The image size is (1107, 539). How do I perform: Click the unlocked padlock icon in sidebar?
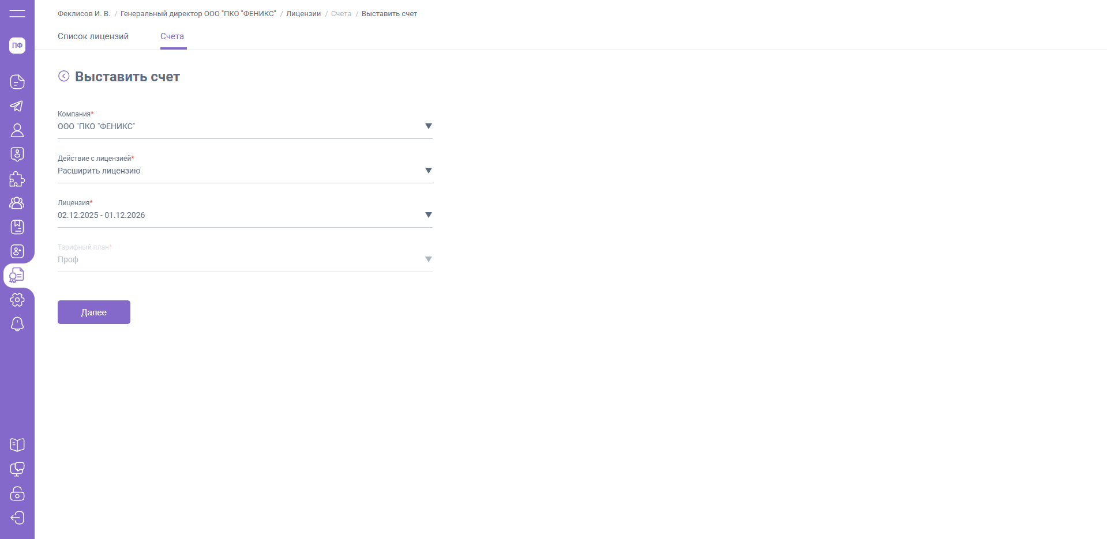(17, 493)
